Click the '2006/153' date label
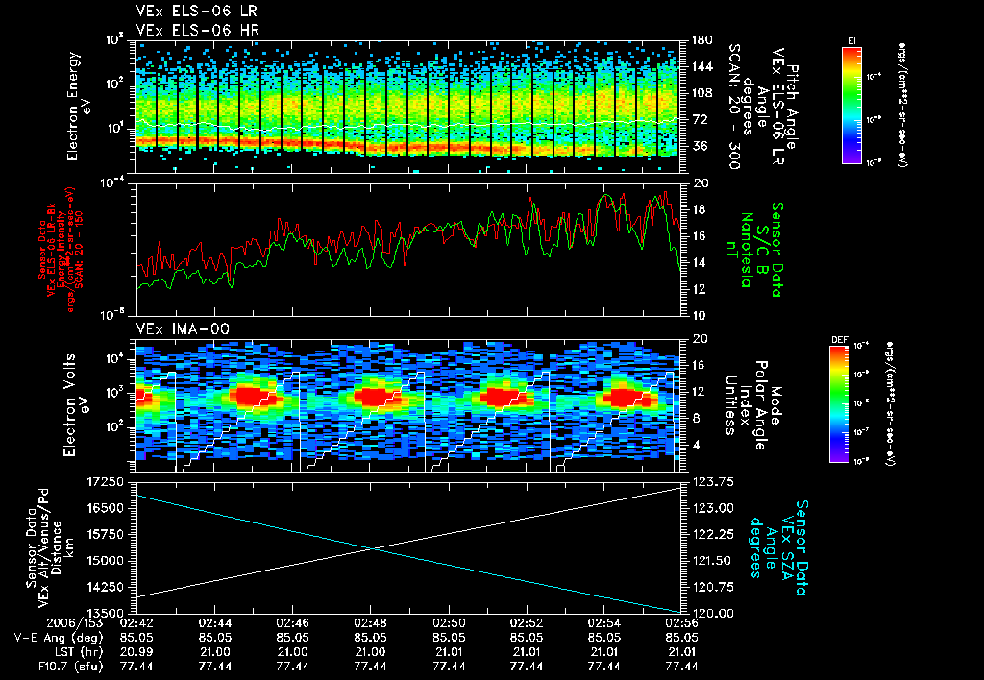The width and height of the screenshot is (984, 680). pyautogui.click(x=73, y=623)
